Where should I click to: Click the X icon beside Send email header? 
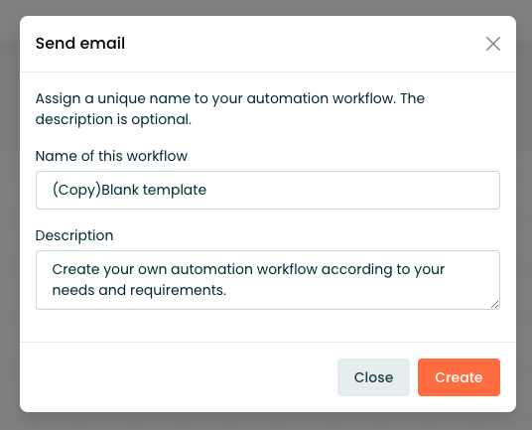(493, 44)
